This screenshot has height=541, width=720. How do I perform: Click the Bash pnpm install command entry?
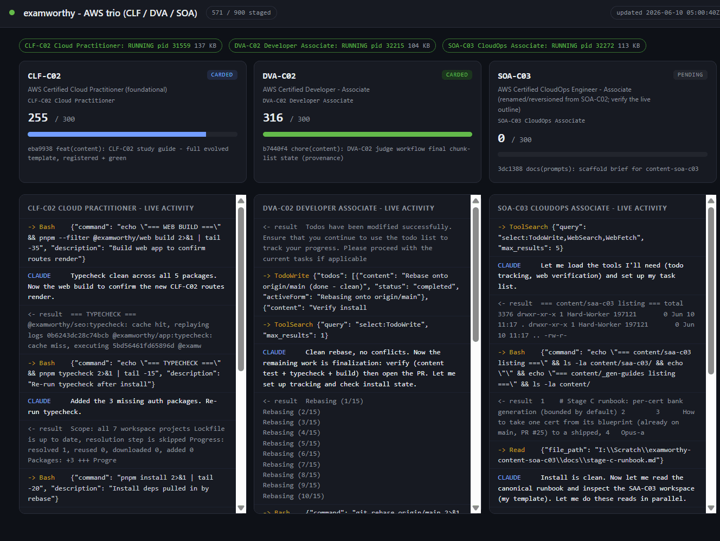[x=128, y=488]
